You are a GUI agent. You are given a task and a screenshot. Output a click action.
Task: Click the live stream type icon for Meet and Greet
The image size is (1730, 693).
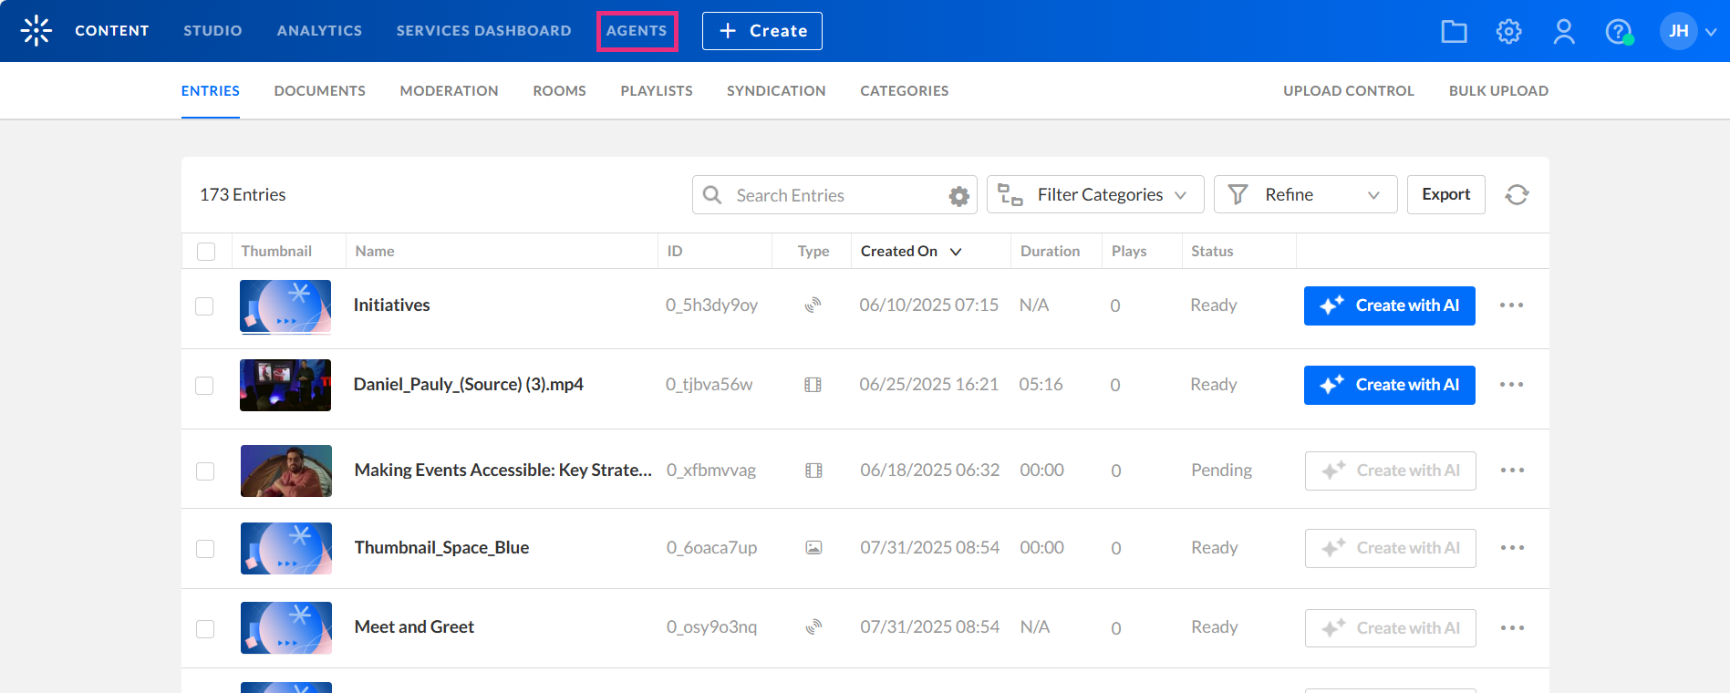point(813,627)
